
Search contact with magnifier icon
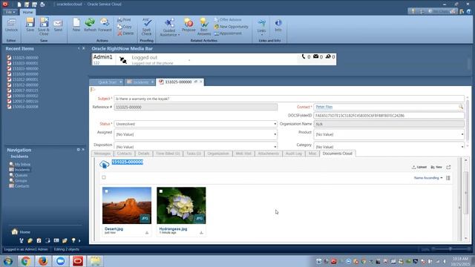click(461, 107)
